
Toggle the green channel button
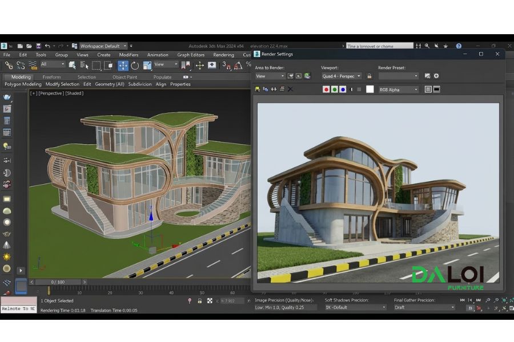coord(334,89)
